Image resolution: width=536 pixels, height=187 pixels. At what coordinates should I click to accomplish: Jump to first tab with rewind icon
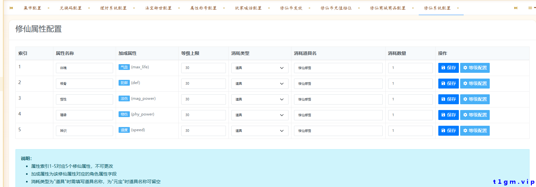[x=11, y=8]
